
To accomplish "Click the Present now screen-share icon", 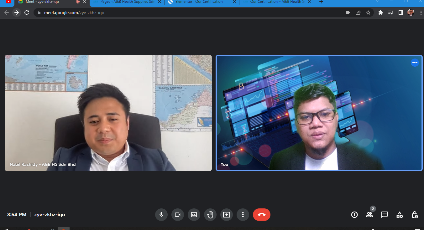I will point(227,215).
